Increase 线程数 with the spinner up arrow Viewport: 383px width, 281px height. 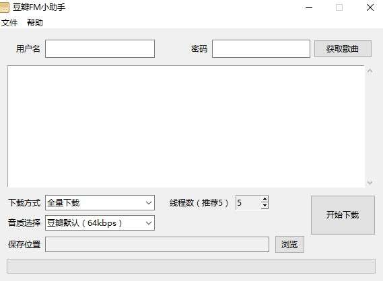click(265, 200)
